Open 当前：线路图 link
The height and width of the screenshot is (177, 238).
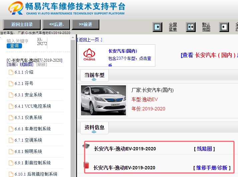20,64
